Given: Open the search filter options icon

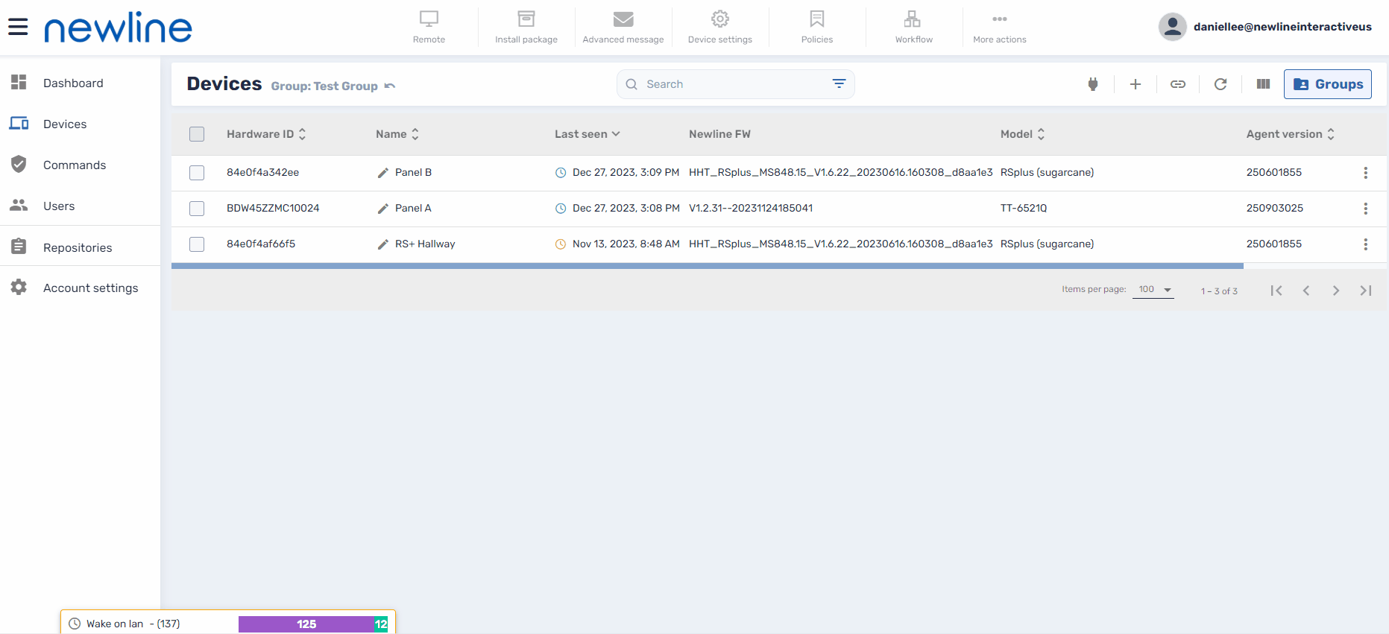Looking at the screenshot, I should tap(839, 84).
